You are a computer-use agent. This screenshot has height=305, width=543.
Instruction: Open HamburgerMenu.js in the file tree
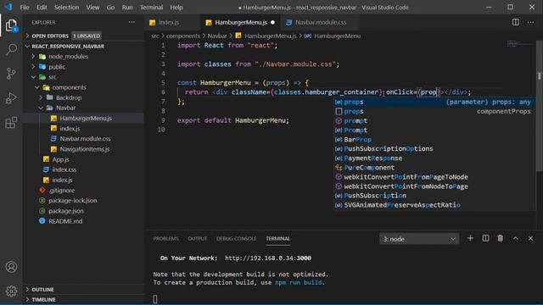coord(83,119)
